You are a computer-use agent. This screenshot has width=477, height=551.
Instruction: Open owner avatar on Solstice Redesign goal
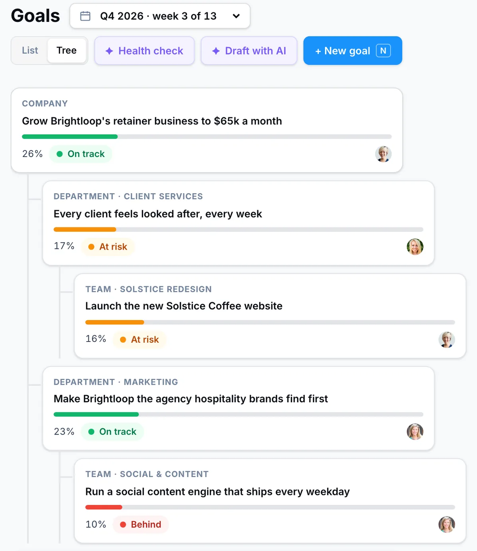[x=447, y=340]
